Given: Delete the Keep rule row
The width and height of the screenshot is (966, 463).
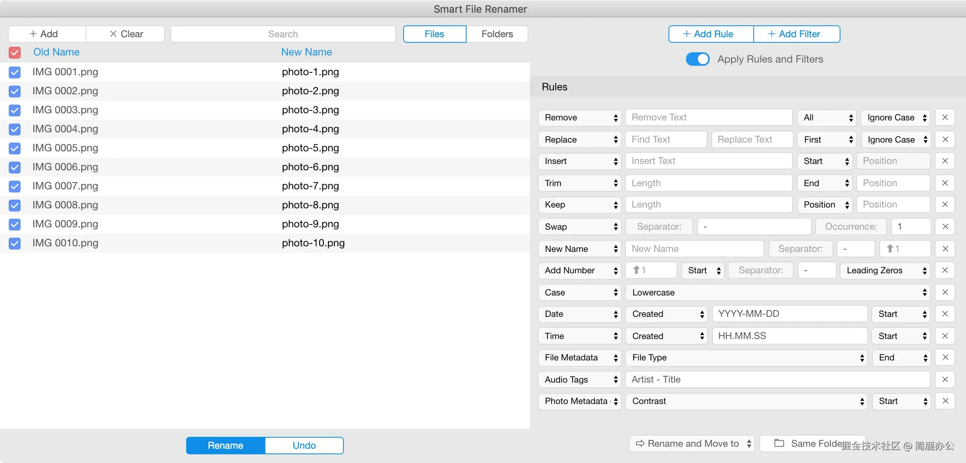Looking at the screenshot, I should tap(945, 205).
